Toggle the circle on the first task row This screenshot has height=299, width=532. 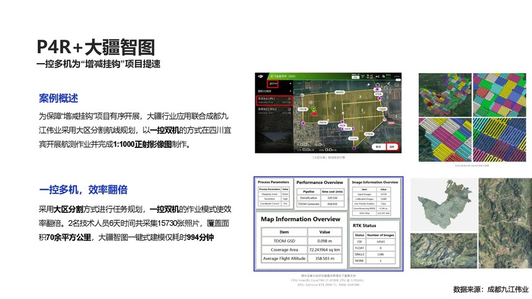tap(289, 98)
